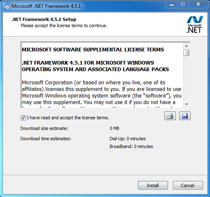Click the 'Dial-Up: 0 minutes' estimate
The height and width of the screenshot is (197, 210).
128,139
